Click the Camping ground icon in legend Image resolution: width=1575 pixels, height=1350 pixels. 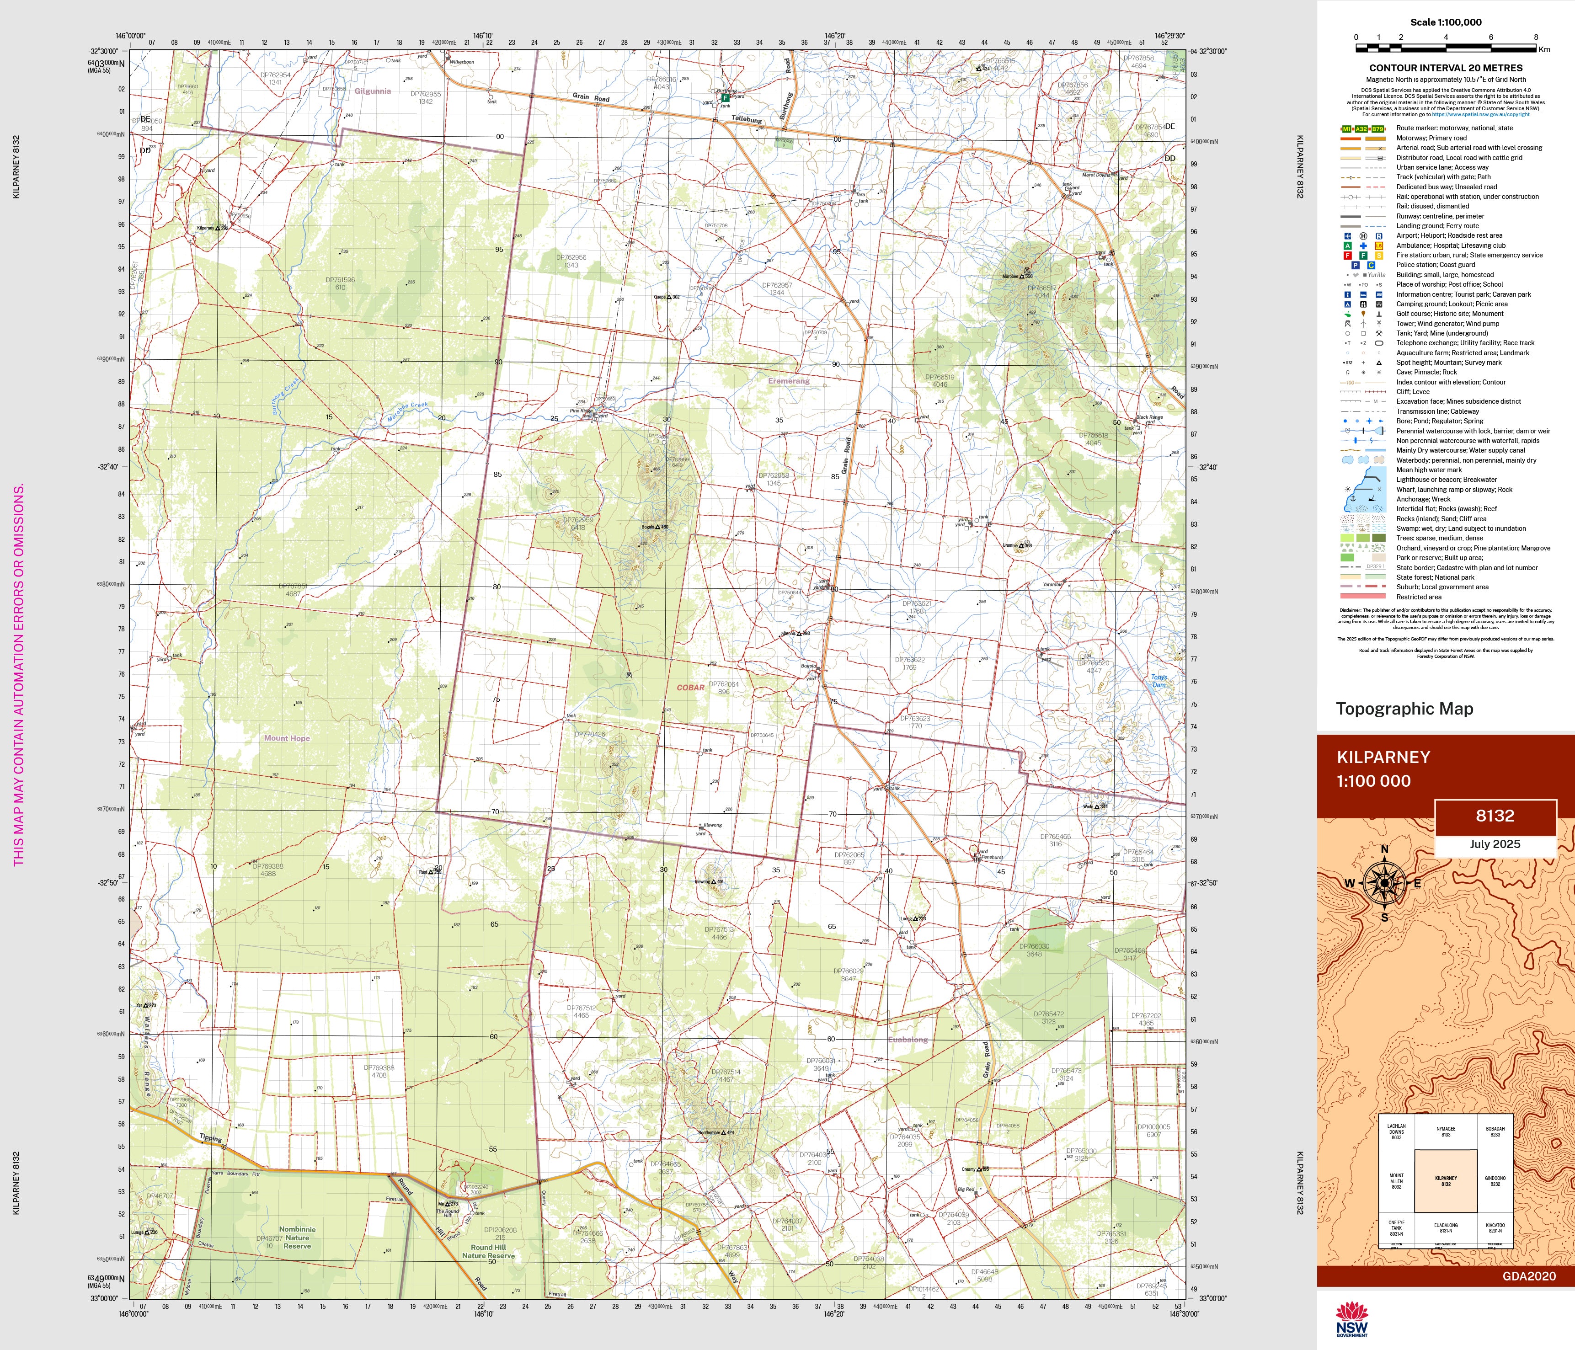(x=1348, y=304)
